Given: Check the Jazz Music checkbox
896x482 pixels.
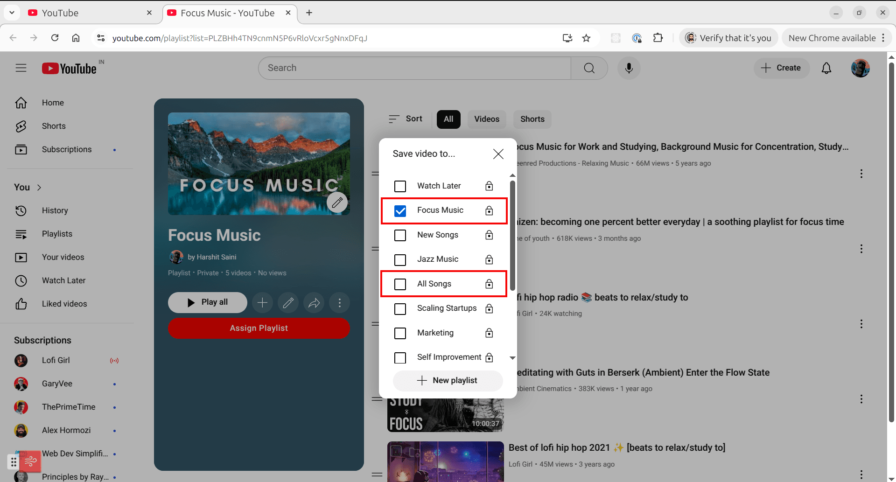Looking at the screenshot, I should (x=400, y=259).
